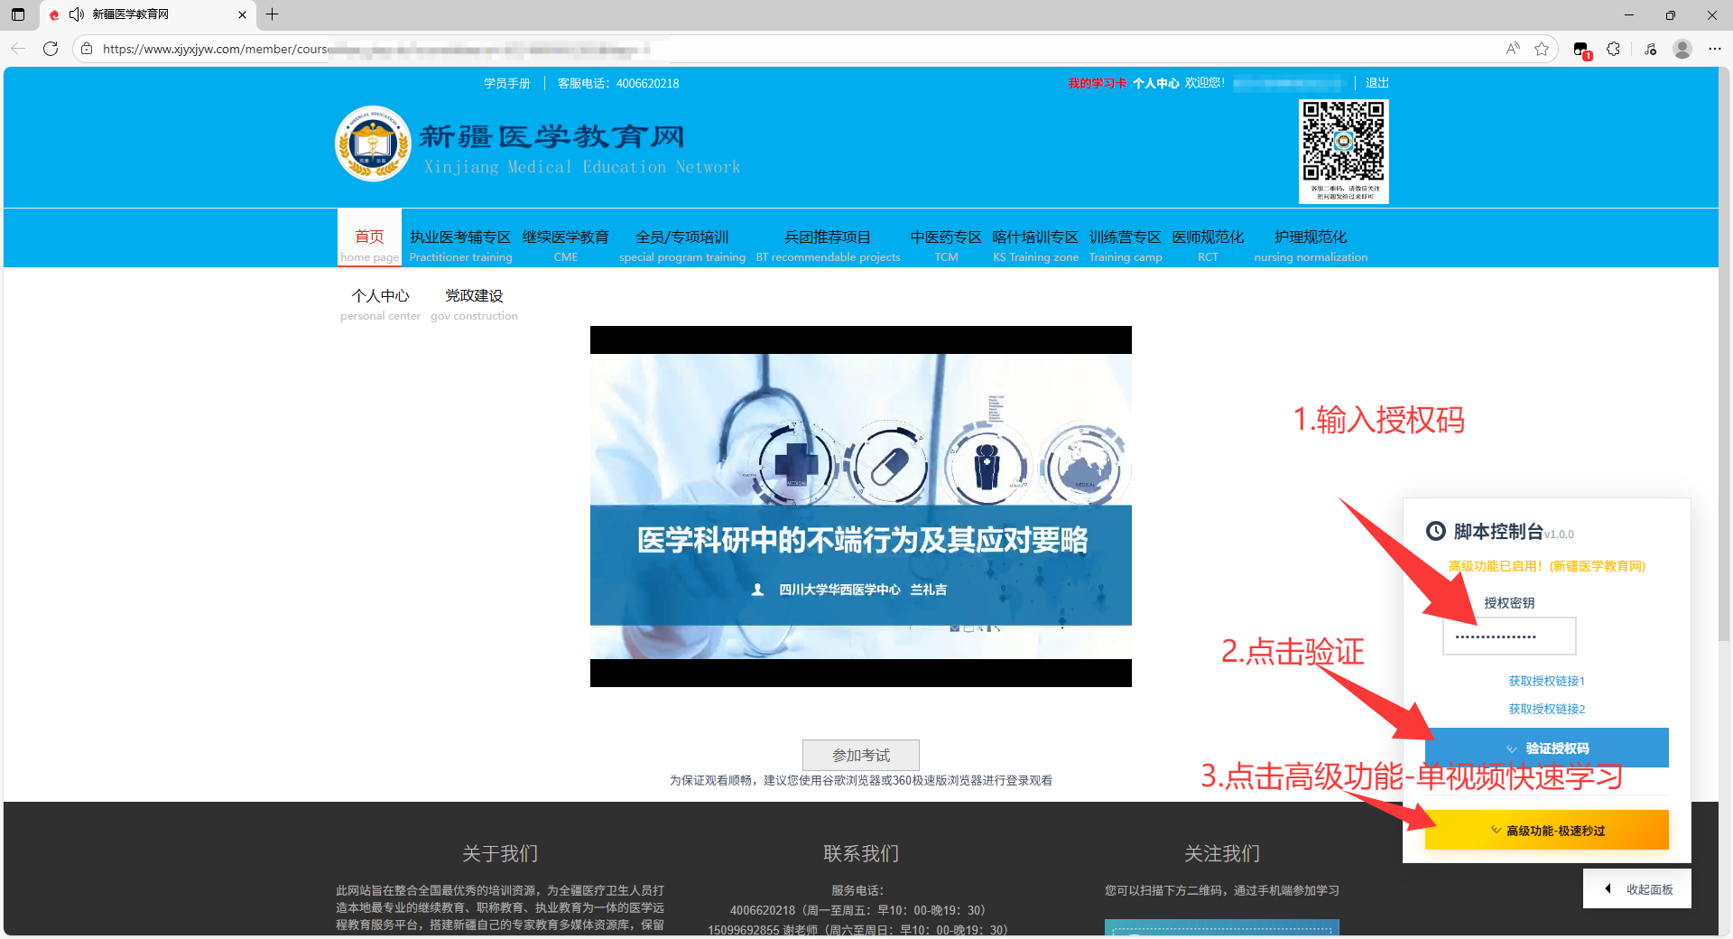Collapse the script panel with 收起面板
The height and width of the screenshot is (939, 1733).
[x=1638, y=889]
